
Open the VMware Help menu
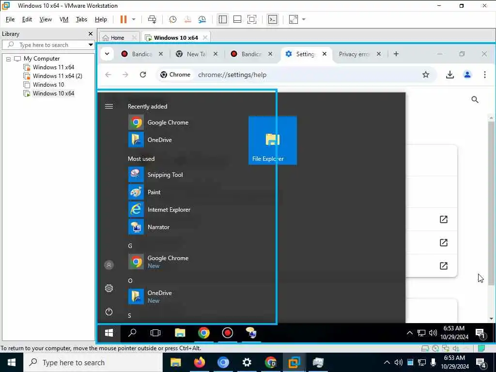[x=101, y=19]
